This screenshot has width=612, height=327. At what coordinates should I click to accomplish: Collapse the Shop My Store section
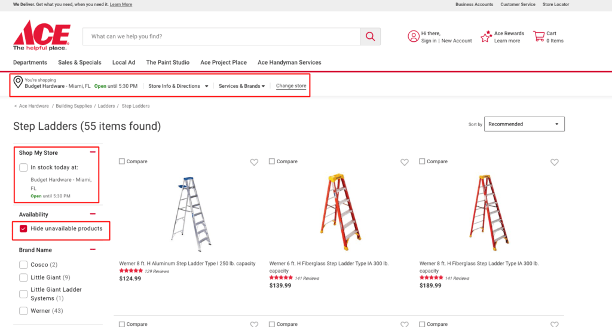(93, 152)
